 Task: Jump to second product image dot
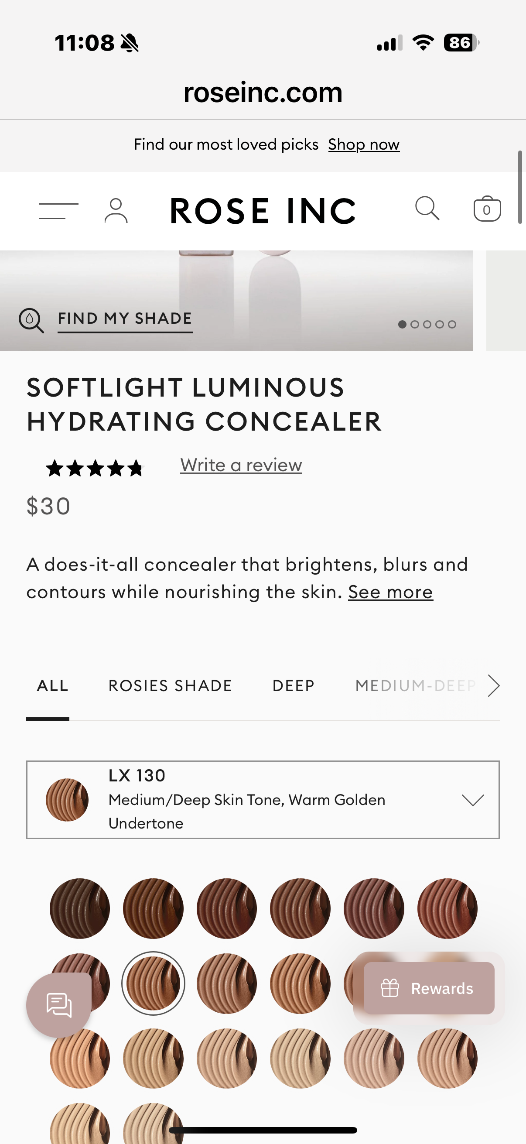click(x=415, y=324)
